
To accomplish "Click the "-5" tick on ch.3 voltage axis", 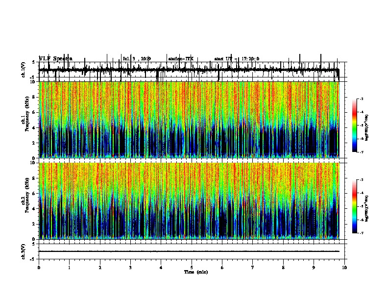I will [32, 259].
